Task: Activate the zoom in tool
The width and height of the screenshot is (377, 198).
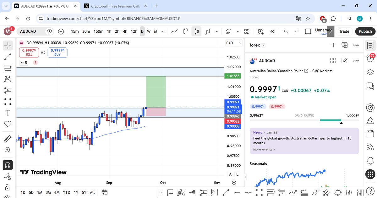Action: [8, 150]
